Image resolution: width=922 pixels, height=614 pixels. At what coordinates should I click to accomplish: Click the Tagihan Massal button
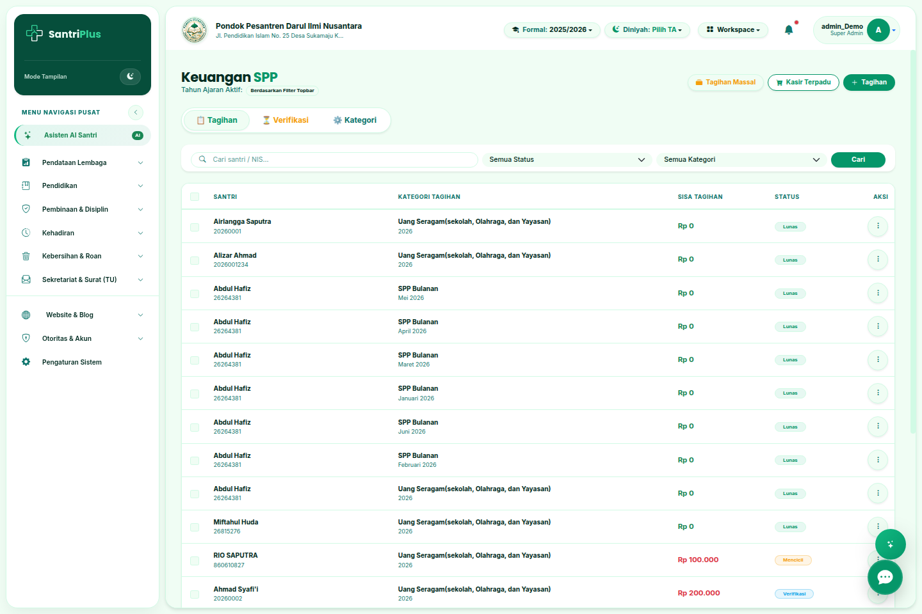pyautogui.click(x=725, y=83)
